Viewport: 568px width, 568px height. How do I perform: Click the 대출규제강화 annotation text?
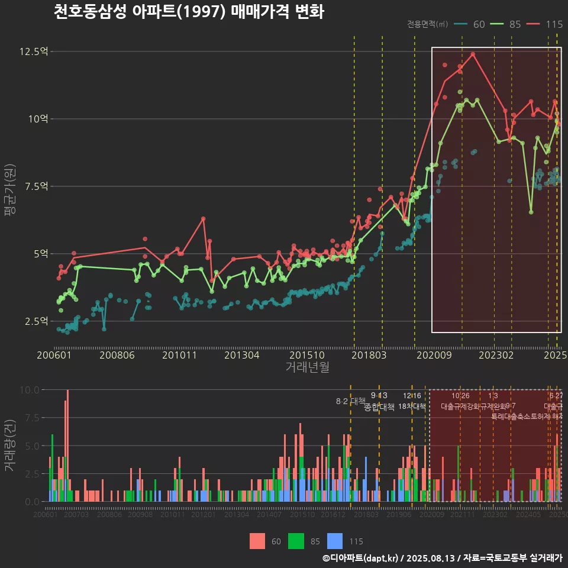pyautogui.click(x=461, y=406)
